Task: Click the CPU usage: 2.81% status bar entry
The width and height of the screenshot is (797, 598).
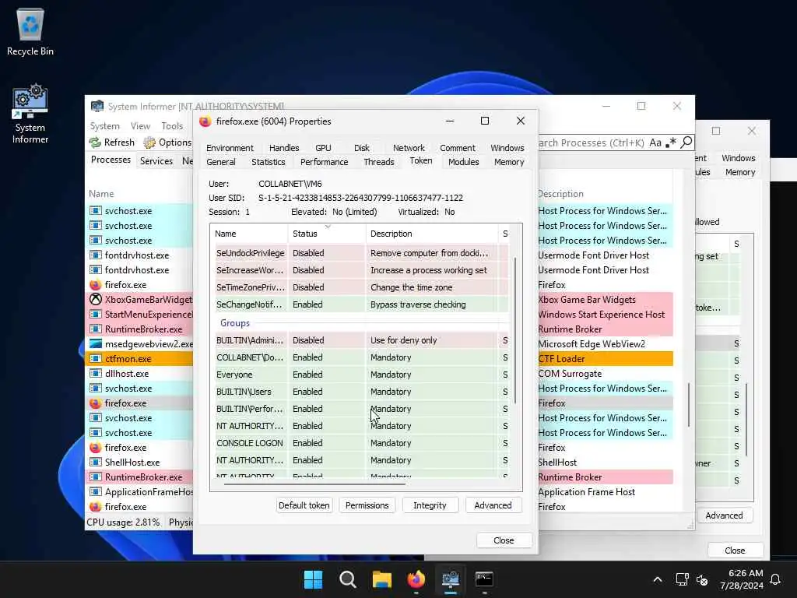Action: point(123,522)
